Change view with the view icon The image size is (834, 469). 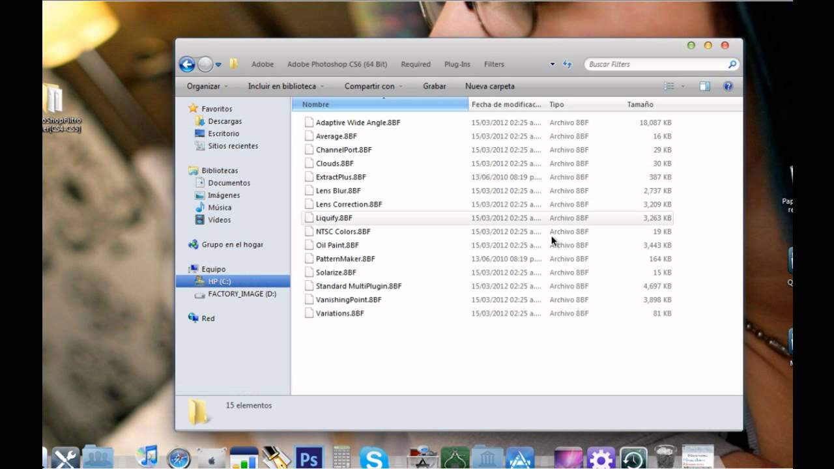pos(669,86)
